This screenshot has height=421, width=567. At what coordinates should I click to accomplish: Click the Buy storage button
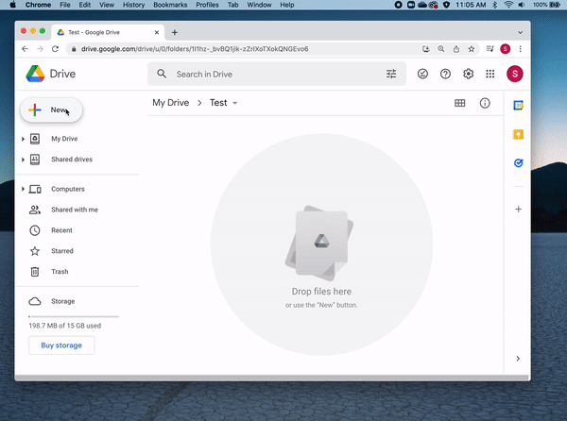(x=61, y=345)
